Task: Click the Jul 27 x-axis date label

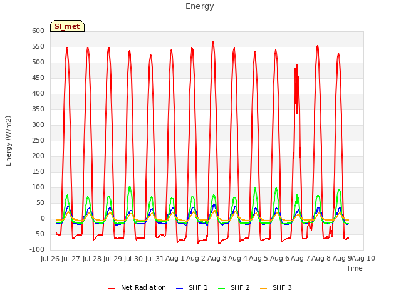Action: pos(71,259)
